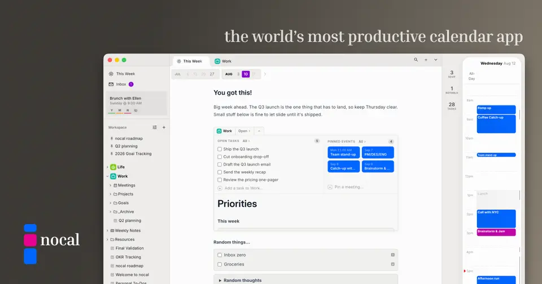
Task: Show All open tasks
Action: coord(246,141)
